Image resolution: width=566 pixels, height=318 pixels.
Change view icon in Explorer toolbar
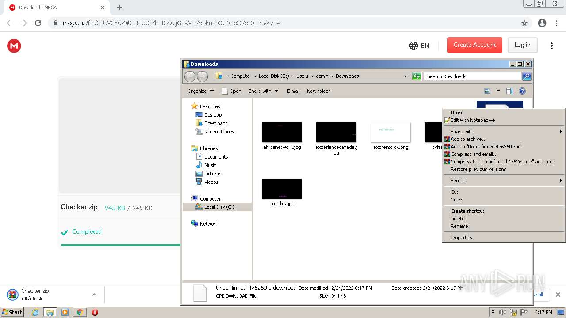tap(487, 91)
